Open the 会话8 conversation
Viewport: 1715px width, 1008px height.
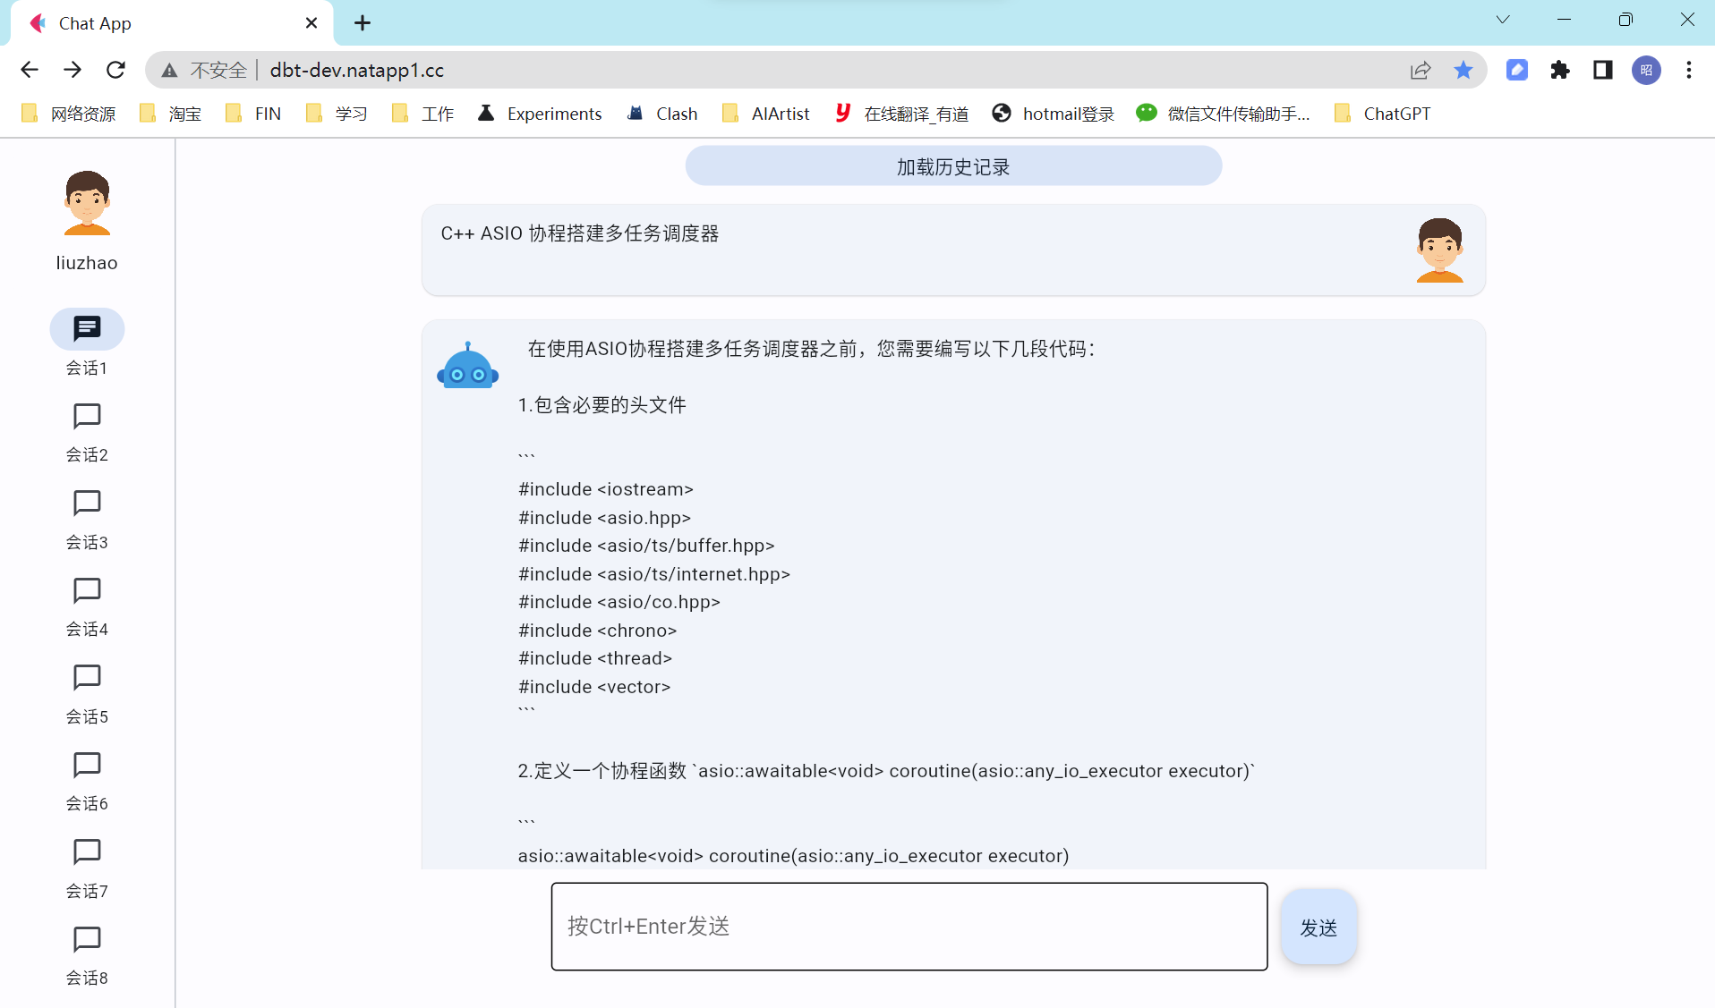(87, 939)
